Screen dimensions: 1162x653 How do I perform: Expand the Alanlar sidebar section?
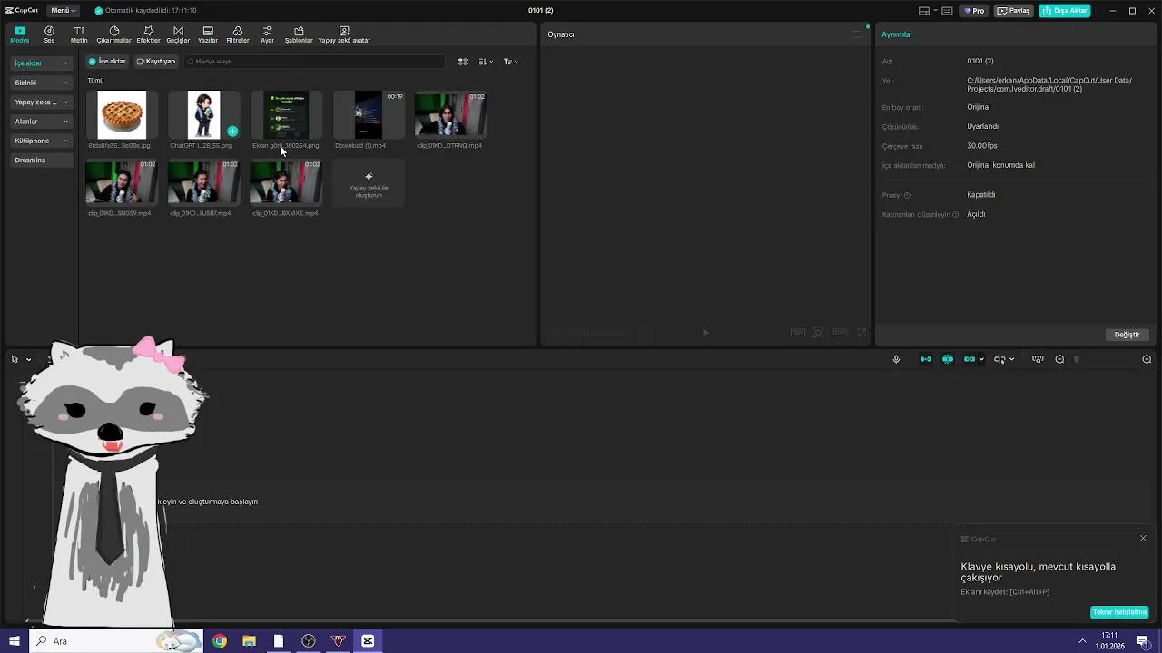pyautogui.click(x=42, y=122)
